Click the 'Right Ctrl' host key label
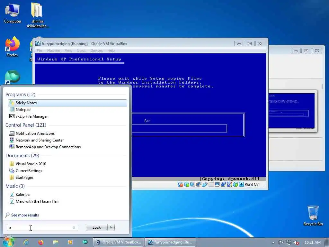This screenshot has height=247, width=329. 252,184
